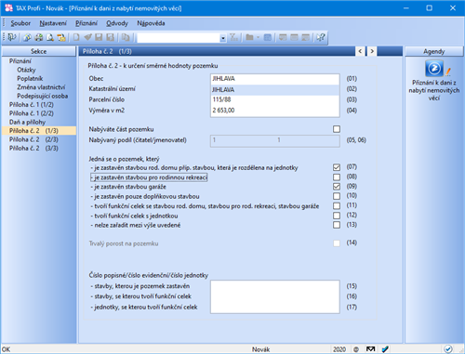Click the first of three comment icons
This screenshot has height=354, width=465.
283,37
